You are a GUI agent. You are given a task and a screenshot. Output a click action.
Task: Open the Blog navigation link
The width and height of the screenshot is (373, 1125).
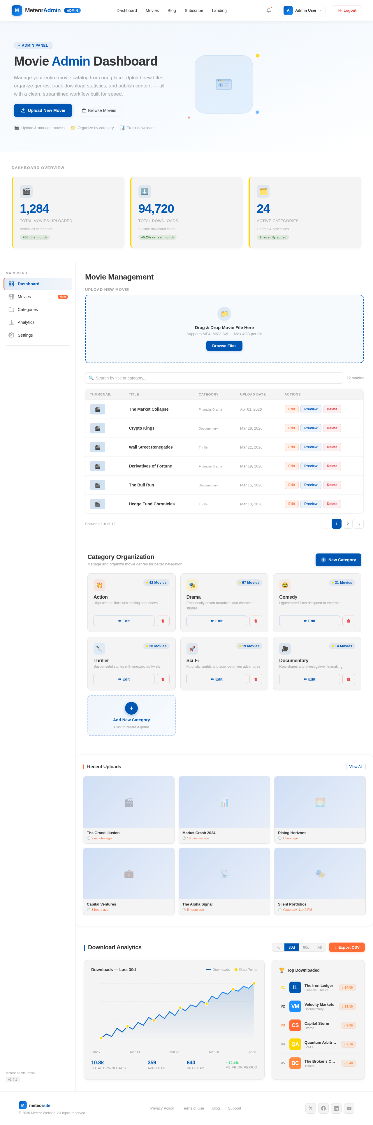172,10
